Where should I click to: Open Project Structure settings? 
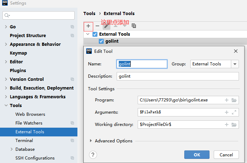tap(28, 36)
